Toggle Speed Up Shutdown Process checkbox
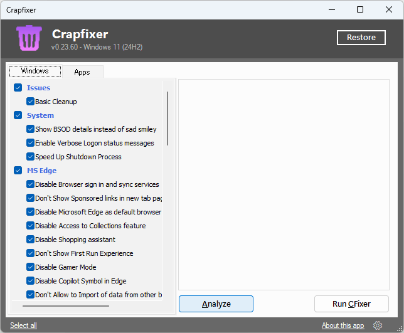The height and width of the screenshot is (333, 404). tap(30, 157)
